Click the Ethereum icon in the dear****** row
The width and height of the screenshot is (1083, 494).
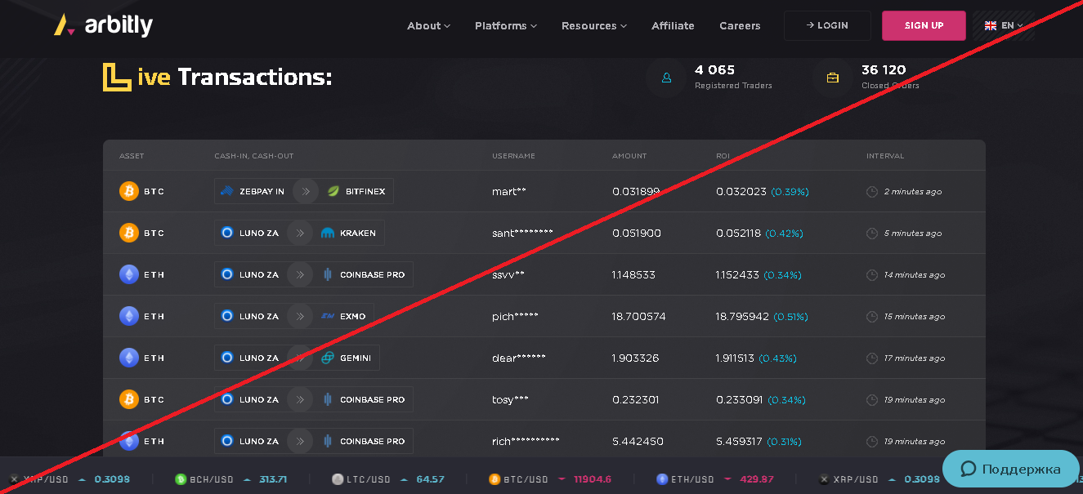pos(129,358)
